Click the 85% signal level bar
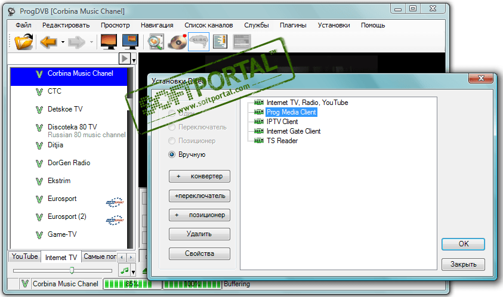This screenshot has width=503, height=297. point(132,284)
